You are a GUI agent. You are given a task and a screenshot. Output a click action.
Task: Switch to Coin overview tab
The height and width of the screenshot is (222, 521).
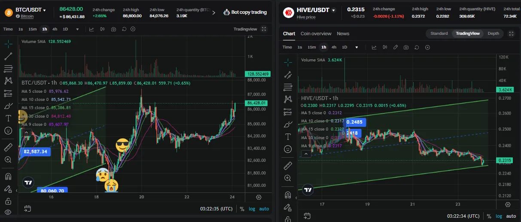pos(316,33)
